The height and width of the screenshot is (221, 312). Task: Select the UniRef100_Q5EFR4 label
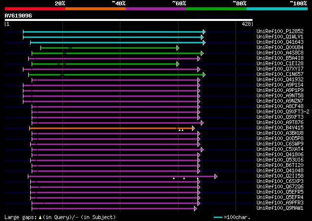click(280, 198)
